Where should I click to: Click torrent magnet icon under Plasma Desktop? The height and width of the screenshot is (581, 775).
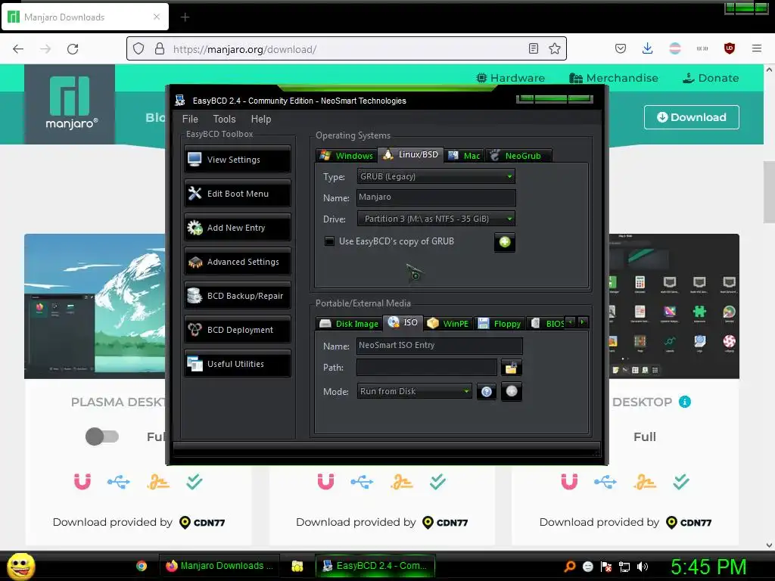pos(82,481)
